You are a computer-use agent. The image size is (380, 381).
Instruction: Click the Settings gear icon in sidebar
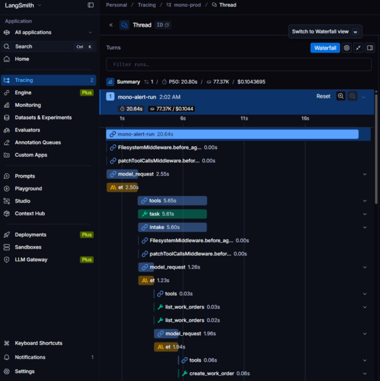point(7,371)
